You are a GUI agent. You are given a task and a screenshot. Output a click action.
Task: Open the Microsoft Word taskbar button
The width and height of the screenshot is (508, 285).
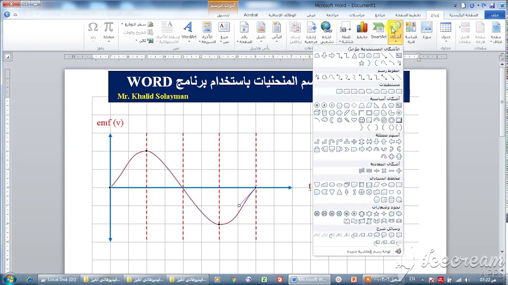click(309, 279)
